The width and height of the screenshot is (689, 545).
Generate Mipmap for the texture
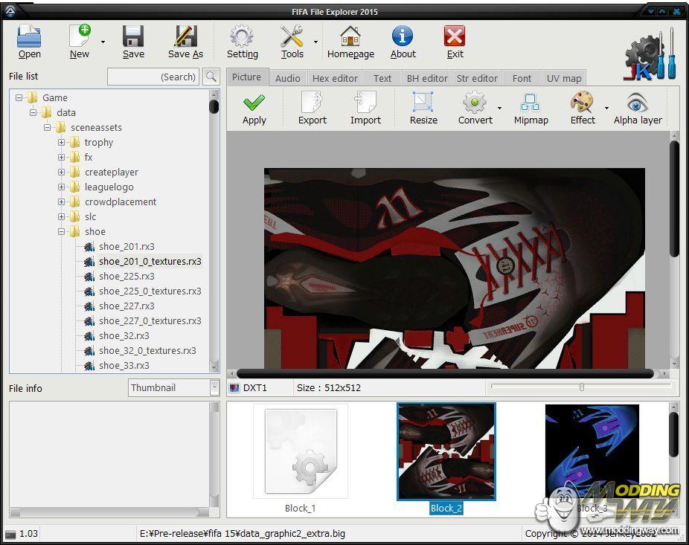[x=531, y=104]
